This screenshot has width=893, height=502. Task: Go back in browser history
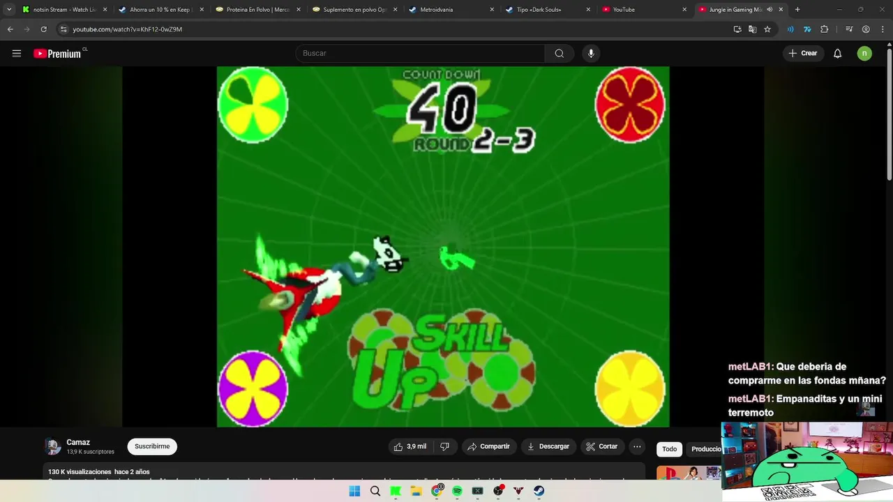(10, 29)
